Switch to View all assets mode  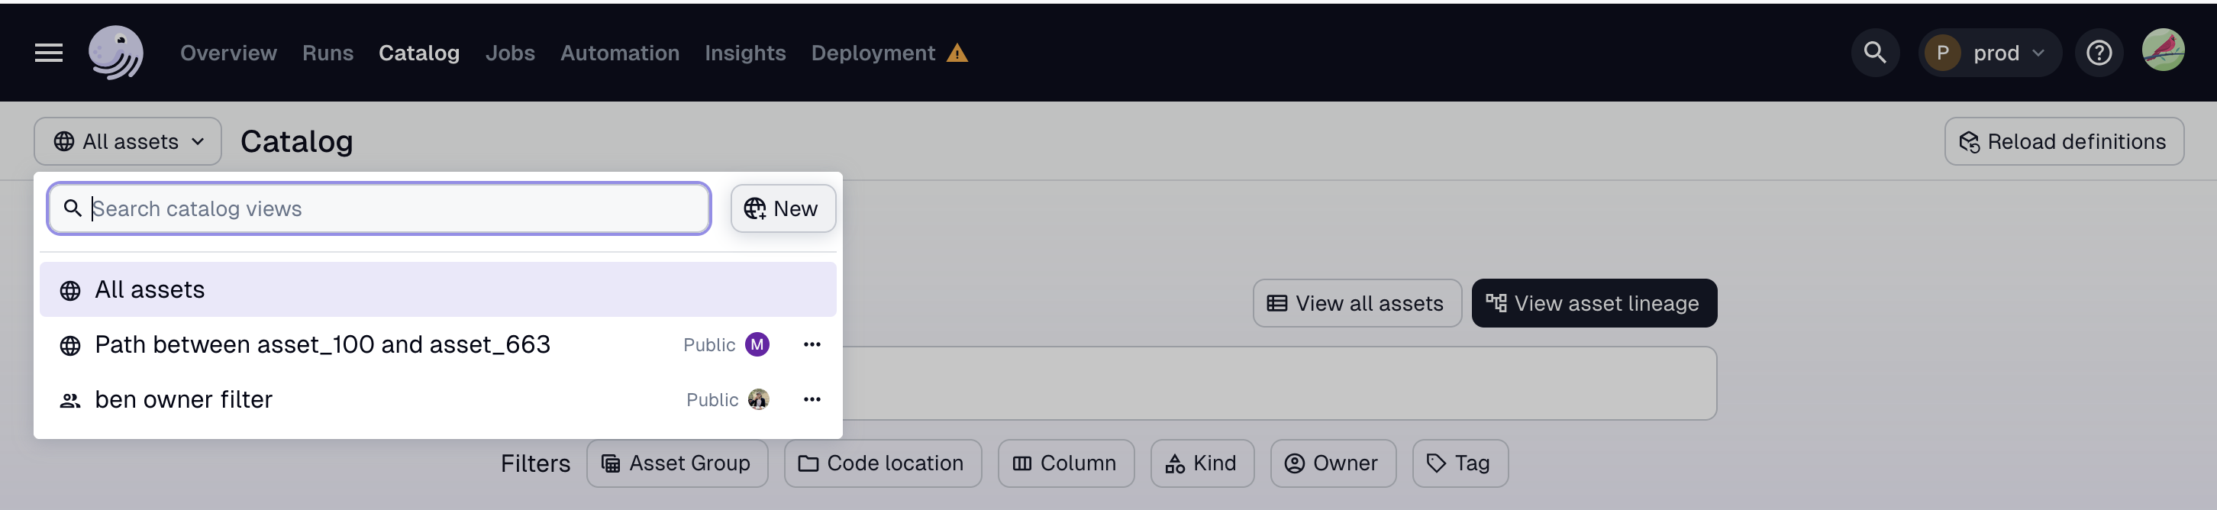1357,303
